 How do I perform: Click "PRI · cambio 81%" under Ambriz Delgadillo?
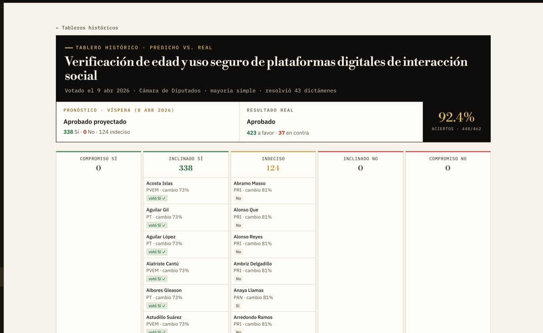252,270
